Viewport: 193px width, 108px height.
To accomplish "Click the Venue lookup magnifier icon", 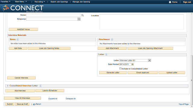I will pos(82,15).
